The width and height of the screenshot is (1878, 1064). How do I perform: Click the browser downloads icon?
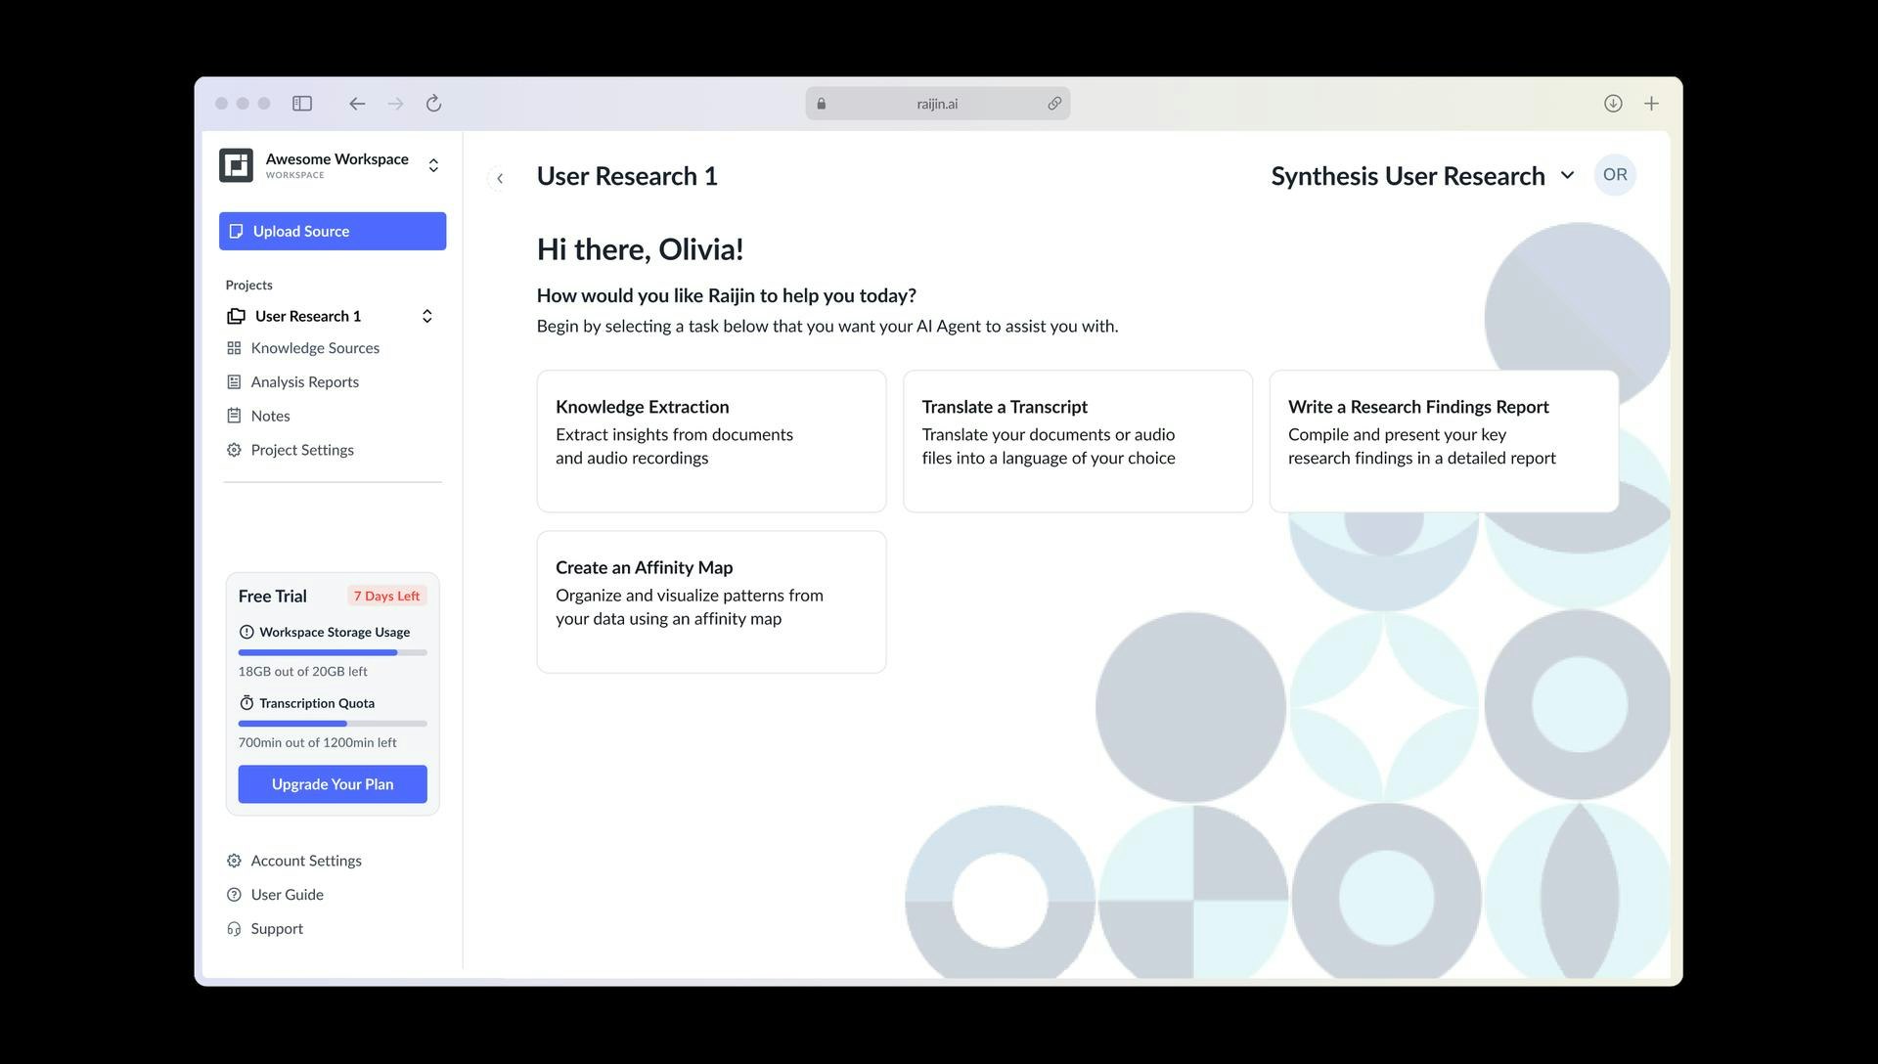[x=1613, y=104]
